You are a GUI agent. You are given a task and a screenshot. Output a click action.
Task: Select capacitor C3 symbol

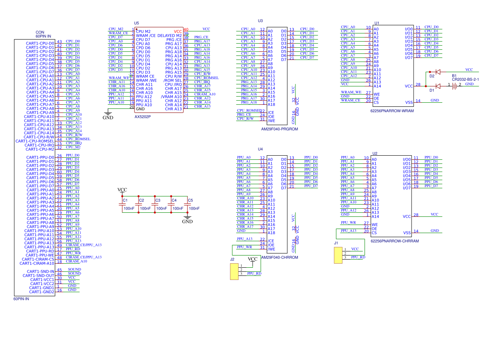(155, 204)
